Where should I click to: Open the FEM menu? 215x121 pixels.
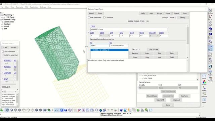pyautogui.click(x=26, y=7)
